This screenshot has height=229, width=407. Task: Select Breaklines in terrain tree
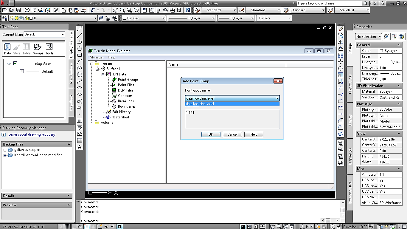126,101
